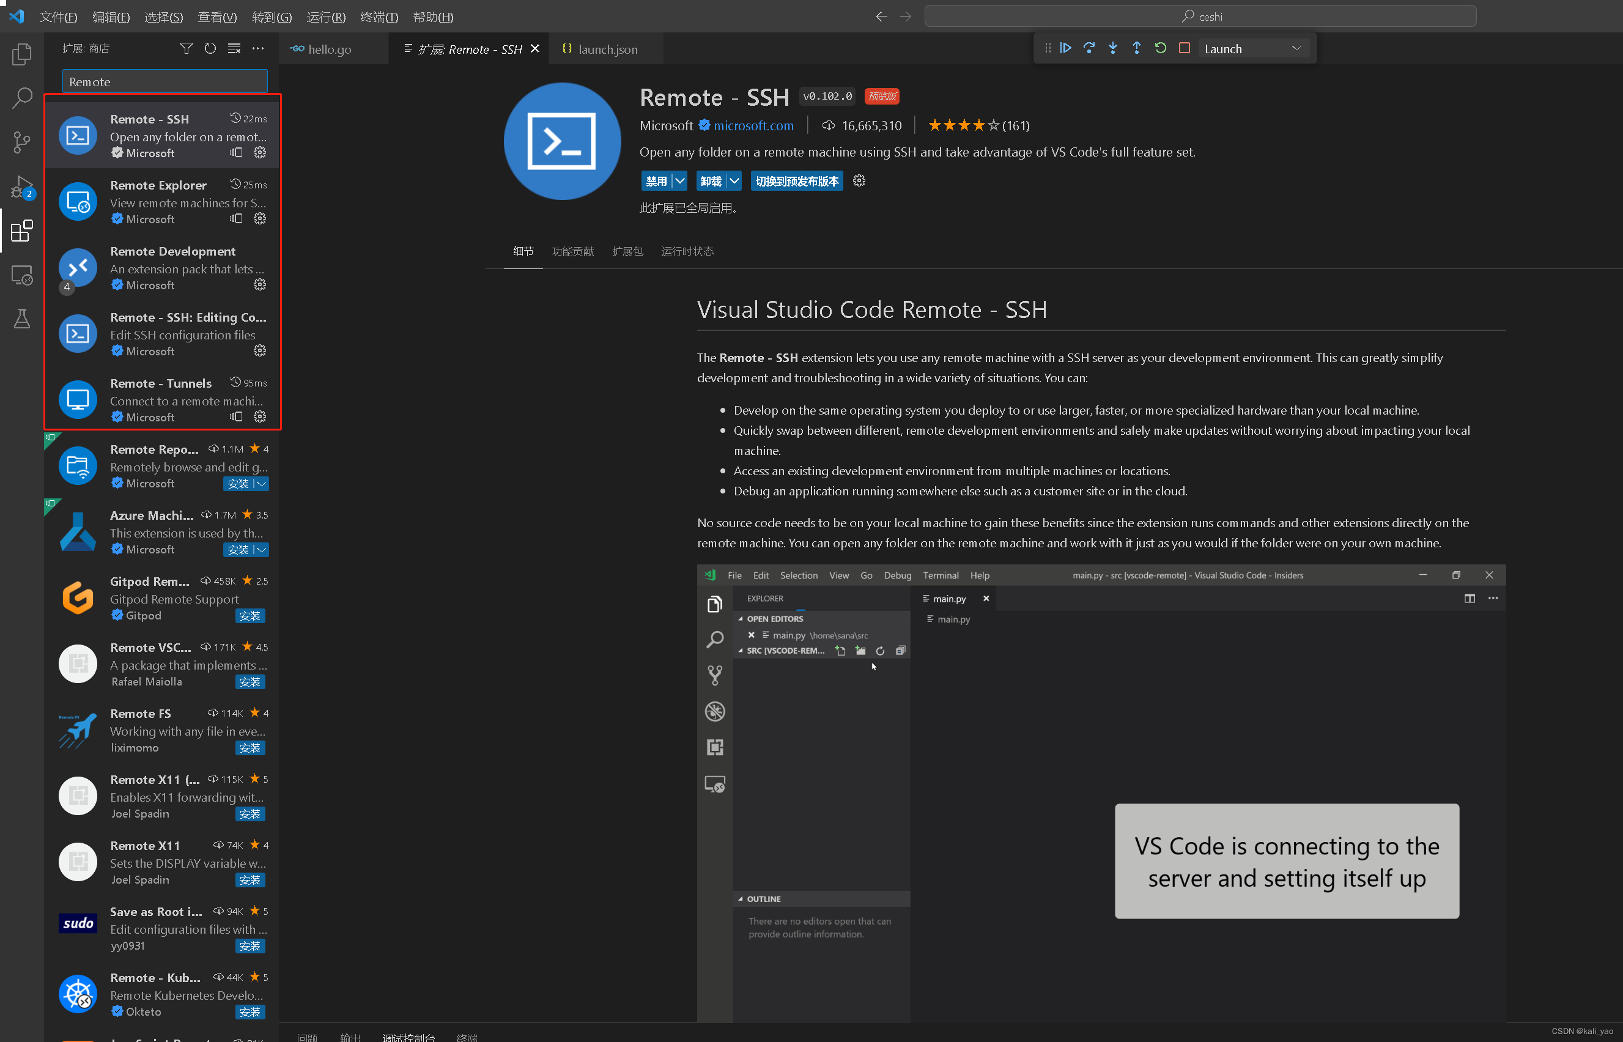The image size is (1623, 1042).
Task: Expand install options for Remote Repositories
Action: point(262,484)
